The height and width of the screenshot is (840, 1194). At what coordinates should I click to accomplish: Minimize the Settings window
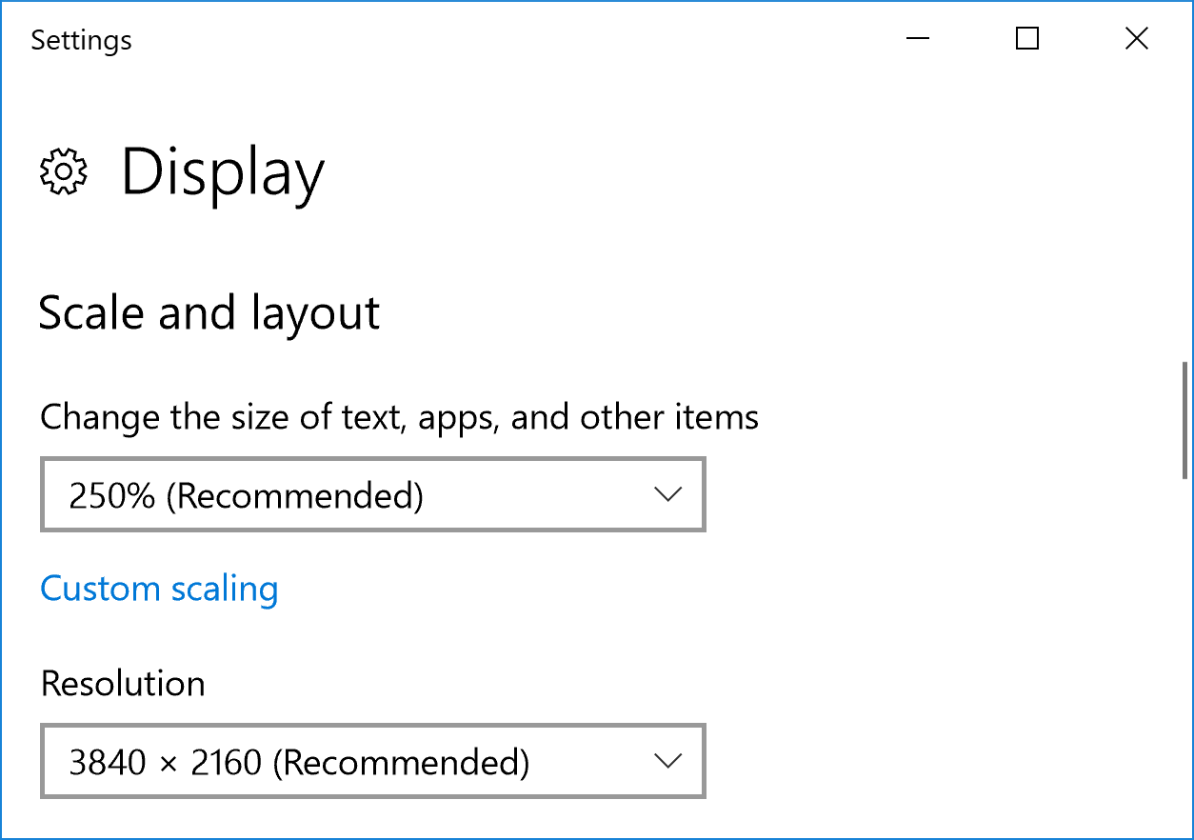tap(918, 39)
